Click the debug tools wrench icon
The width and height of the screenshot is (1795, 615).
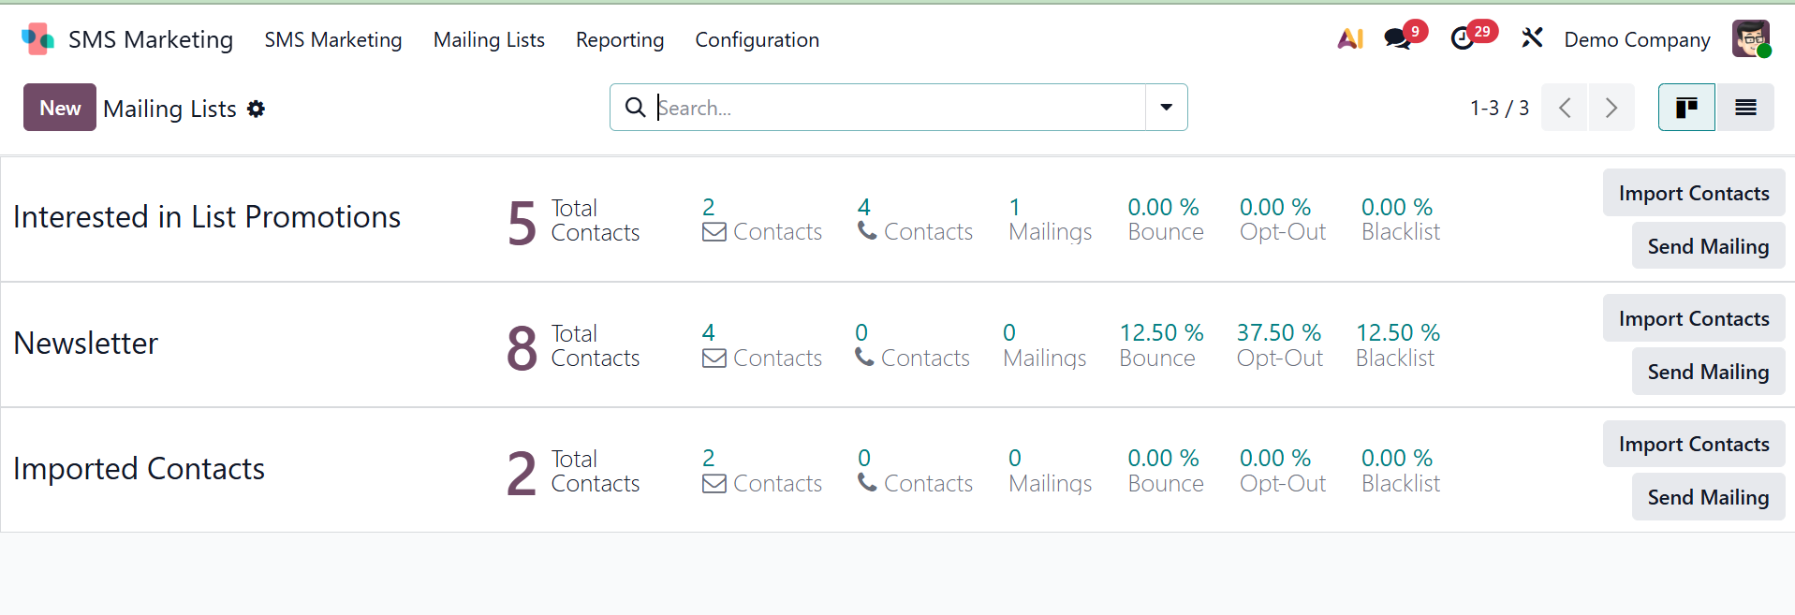[1532, 39]
